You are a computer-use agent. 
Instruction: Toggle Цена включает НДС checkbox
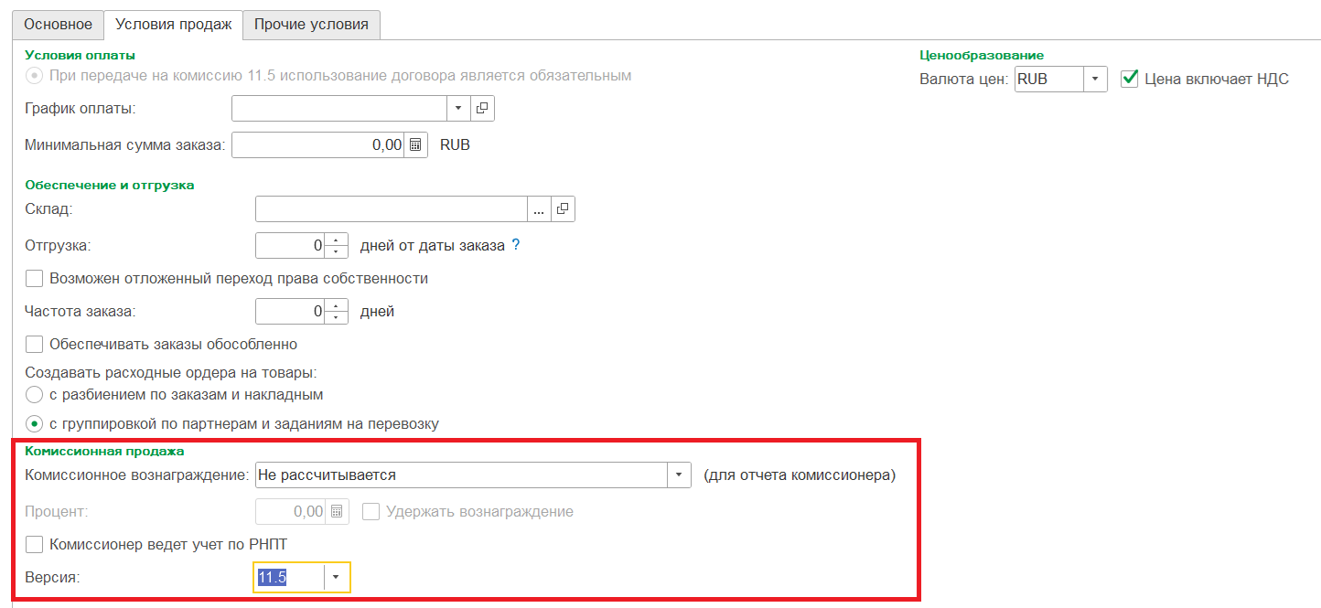[1130, 79]
